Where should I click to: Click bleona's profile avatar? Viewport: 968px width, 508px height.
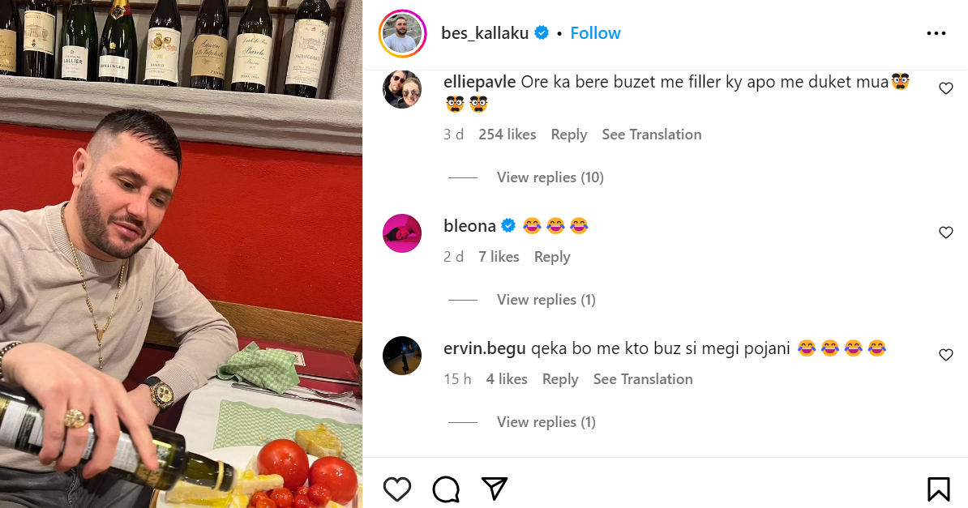click(x=402, y=233)
